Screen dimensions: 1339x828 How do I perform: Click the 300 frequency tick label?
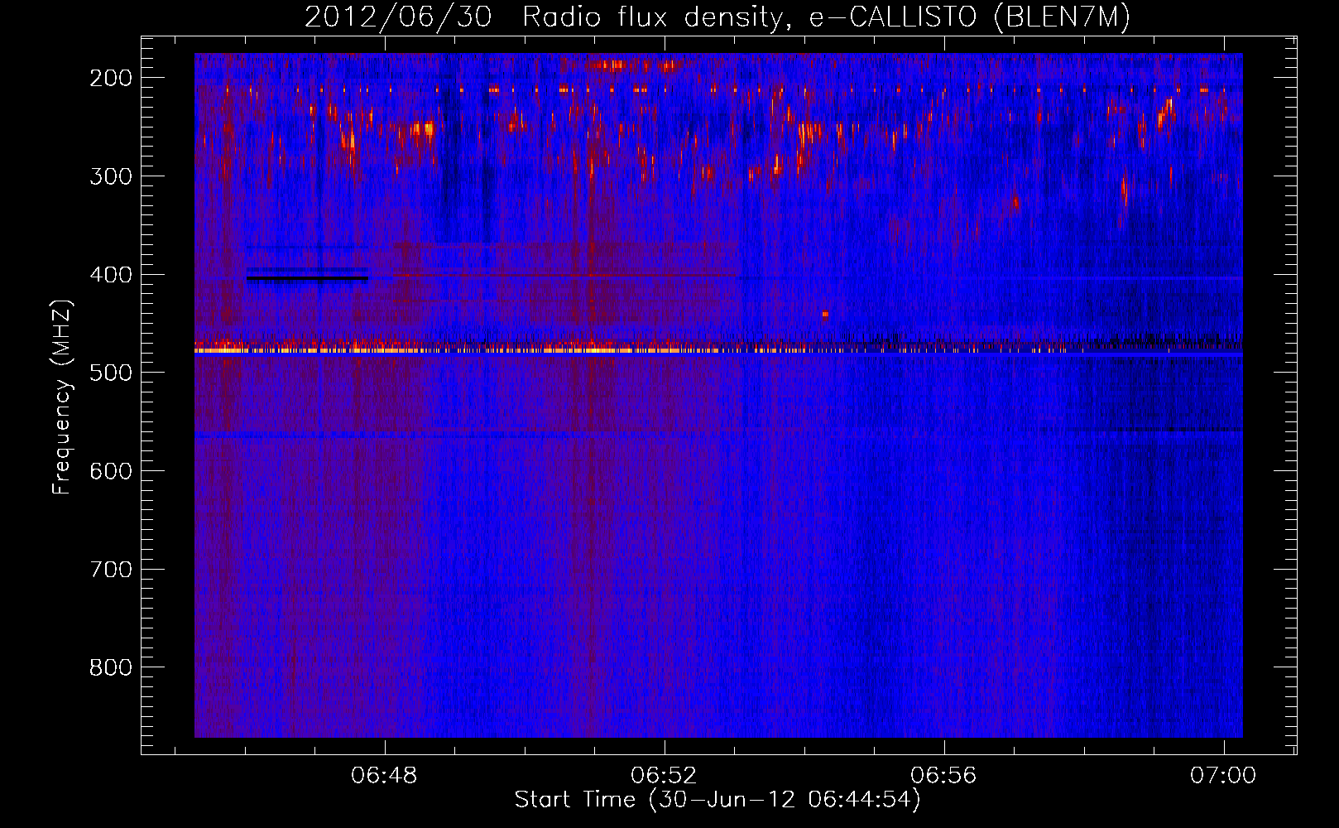click(111, 176)
